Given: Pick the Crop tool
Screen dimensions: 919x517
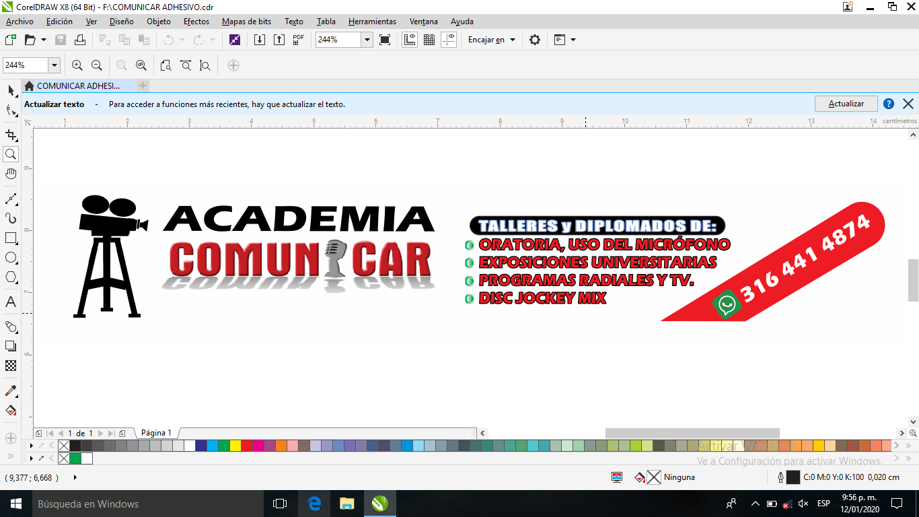Looking at the screenshot, I should 11,135.
